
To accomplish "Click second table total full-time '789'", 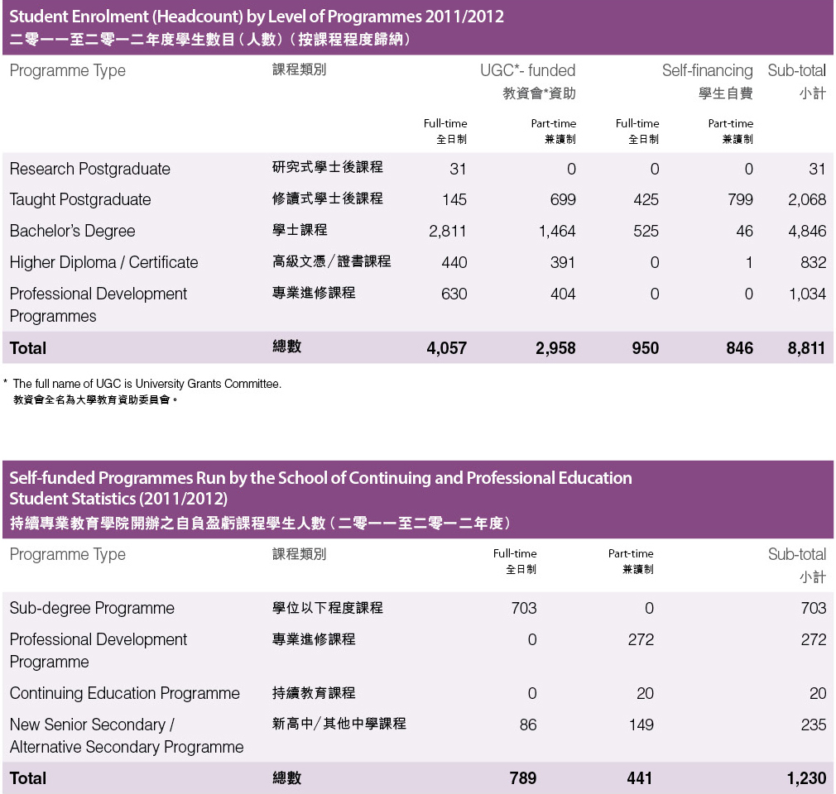I will tap(523, 778).
